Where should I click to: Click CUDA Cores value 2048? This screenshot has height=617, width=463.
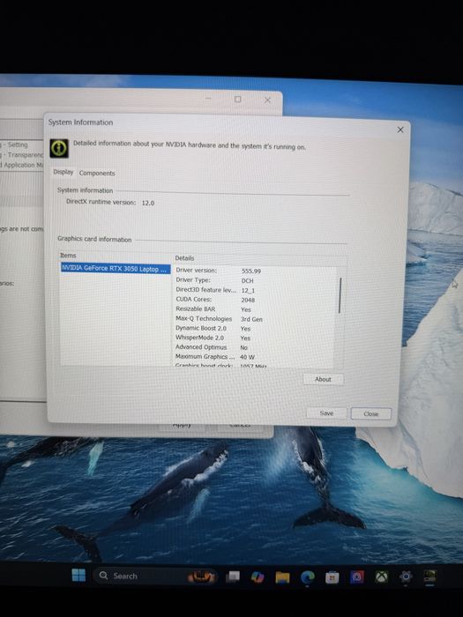coord(248,300)
